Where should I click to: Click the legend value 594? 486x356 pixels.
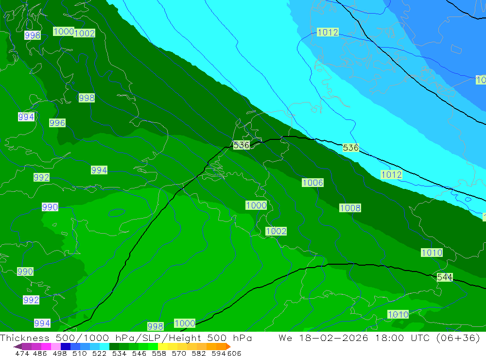[219, 354]
